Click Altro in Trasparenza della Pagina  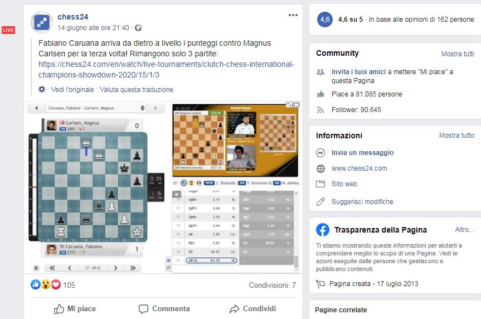pyautogui.click(x=464, y=230)
